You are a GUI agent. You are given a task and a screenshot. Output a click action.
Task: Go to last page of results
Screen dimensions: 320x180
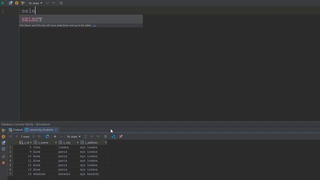(x=40, y=136)
